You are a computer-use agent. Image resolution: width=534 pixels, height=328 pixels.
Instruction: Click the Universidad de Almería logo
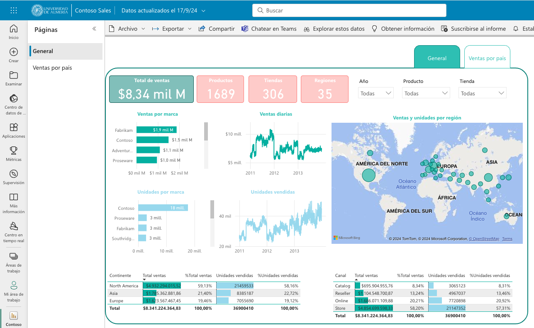coord(50,10)
